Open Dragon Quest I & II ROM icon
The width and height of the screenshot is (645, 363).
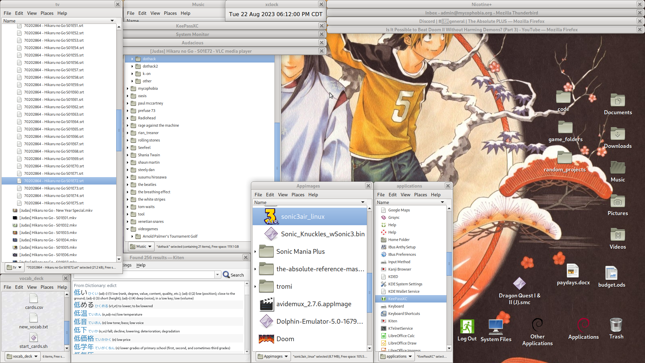(519, 284)
